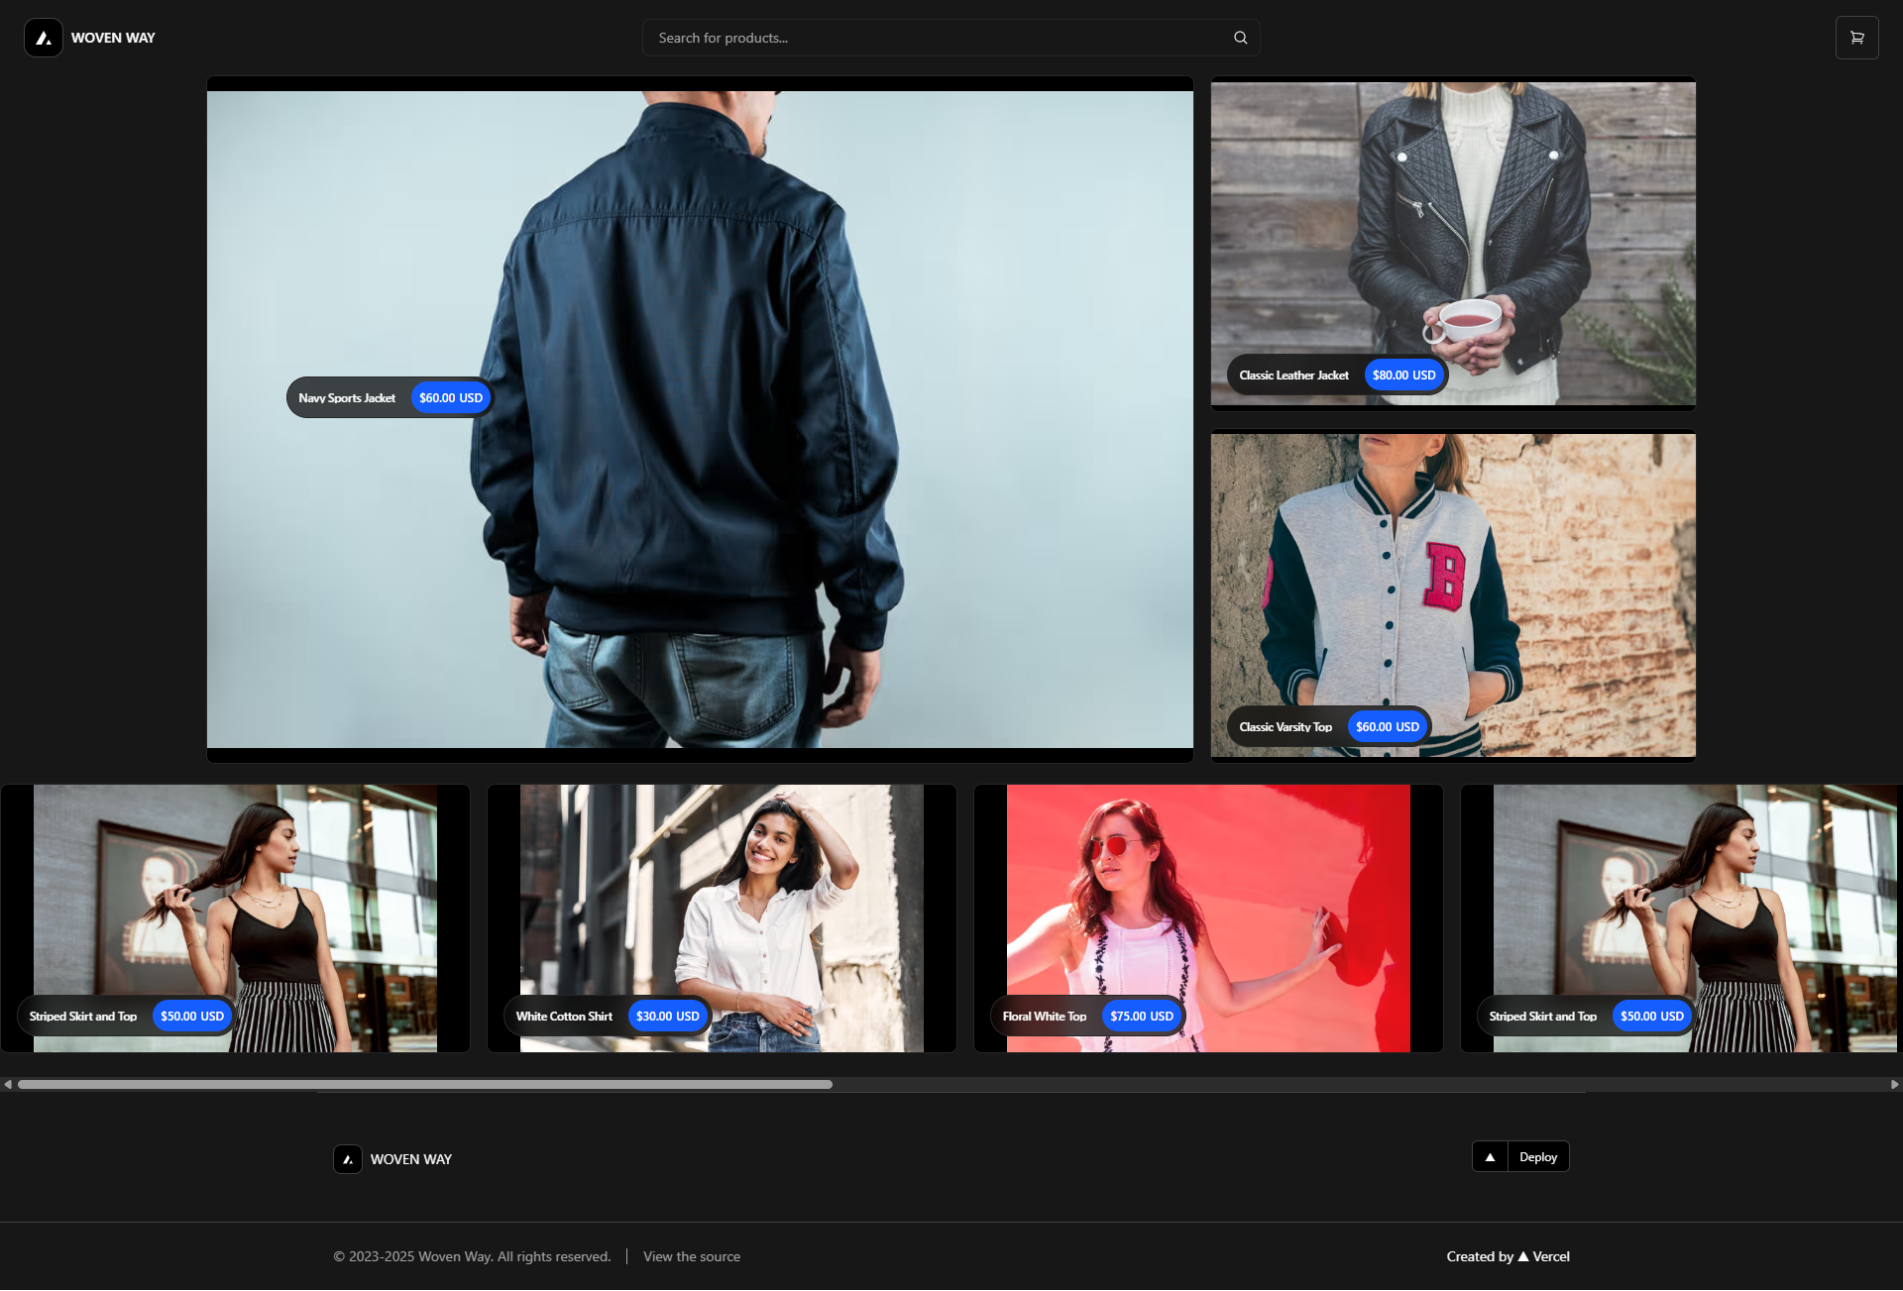Click the copyright 2023-2025 Woven Way text

tap(472, 1256)
